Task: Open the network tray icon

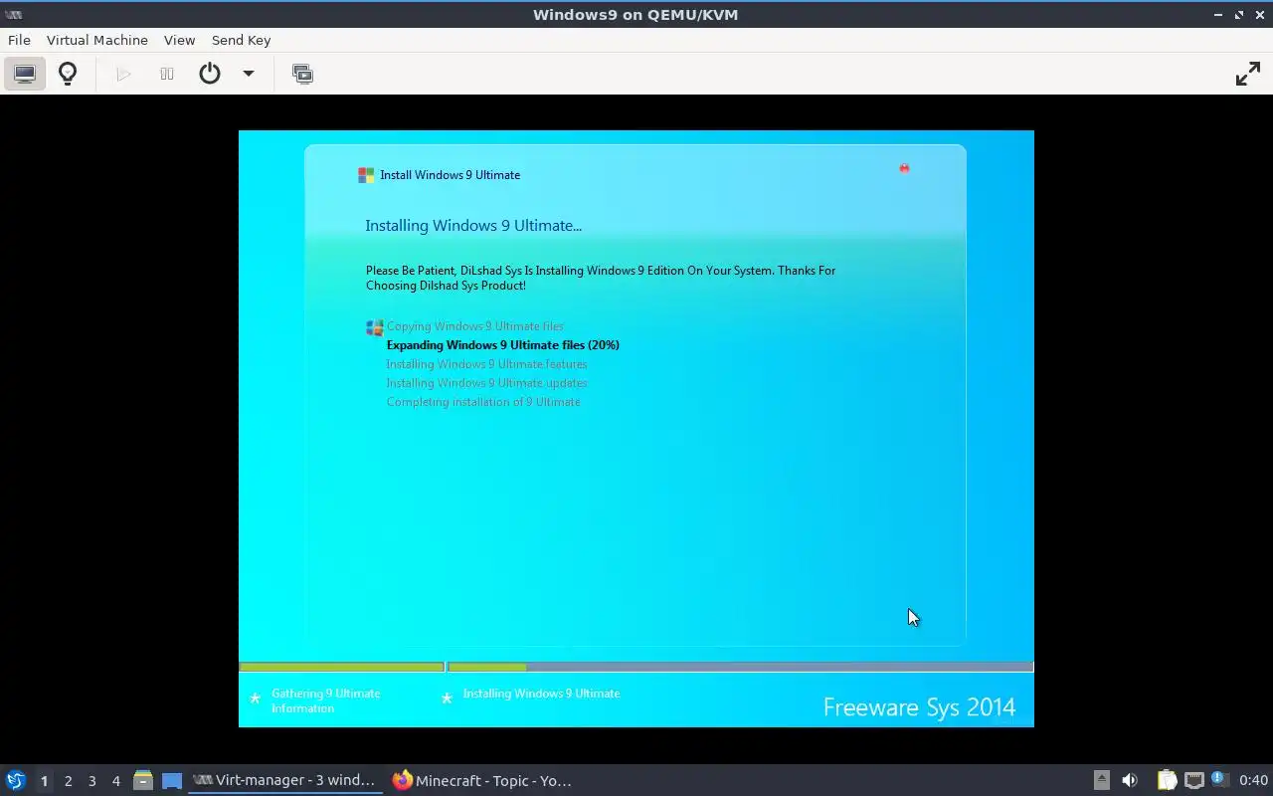Action: pos(1193,781)
